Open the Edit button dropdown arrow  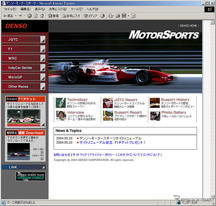tap(129, 16)
